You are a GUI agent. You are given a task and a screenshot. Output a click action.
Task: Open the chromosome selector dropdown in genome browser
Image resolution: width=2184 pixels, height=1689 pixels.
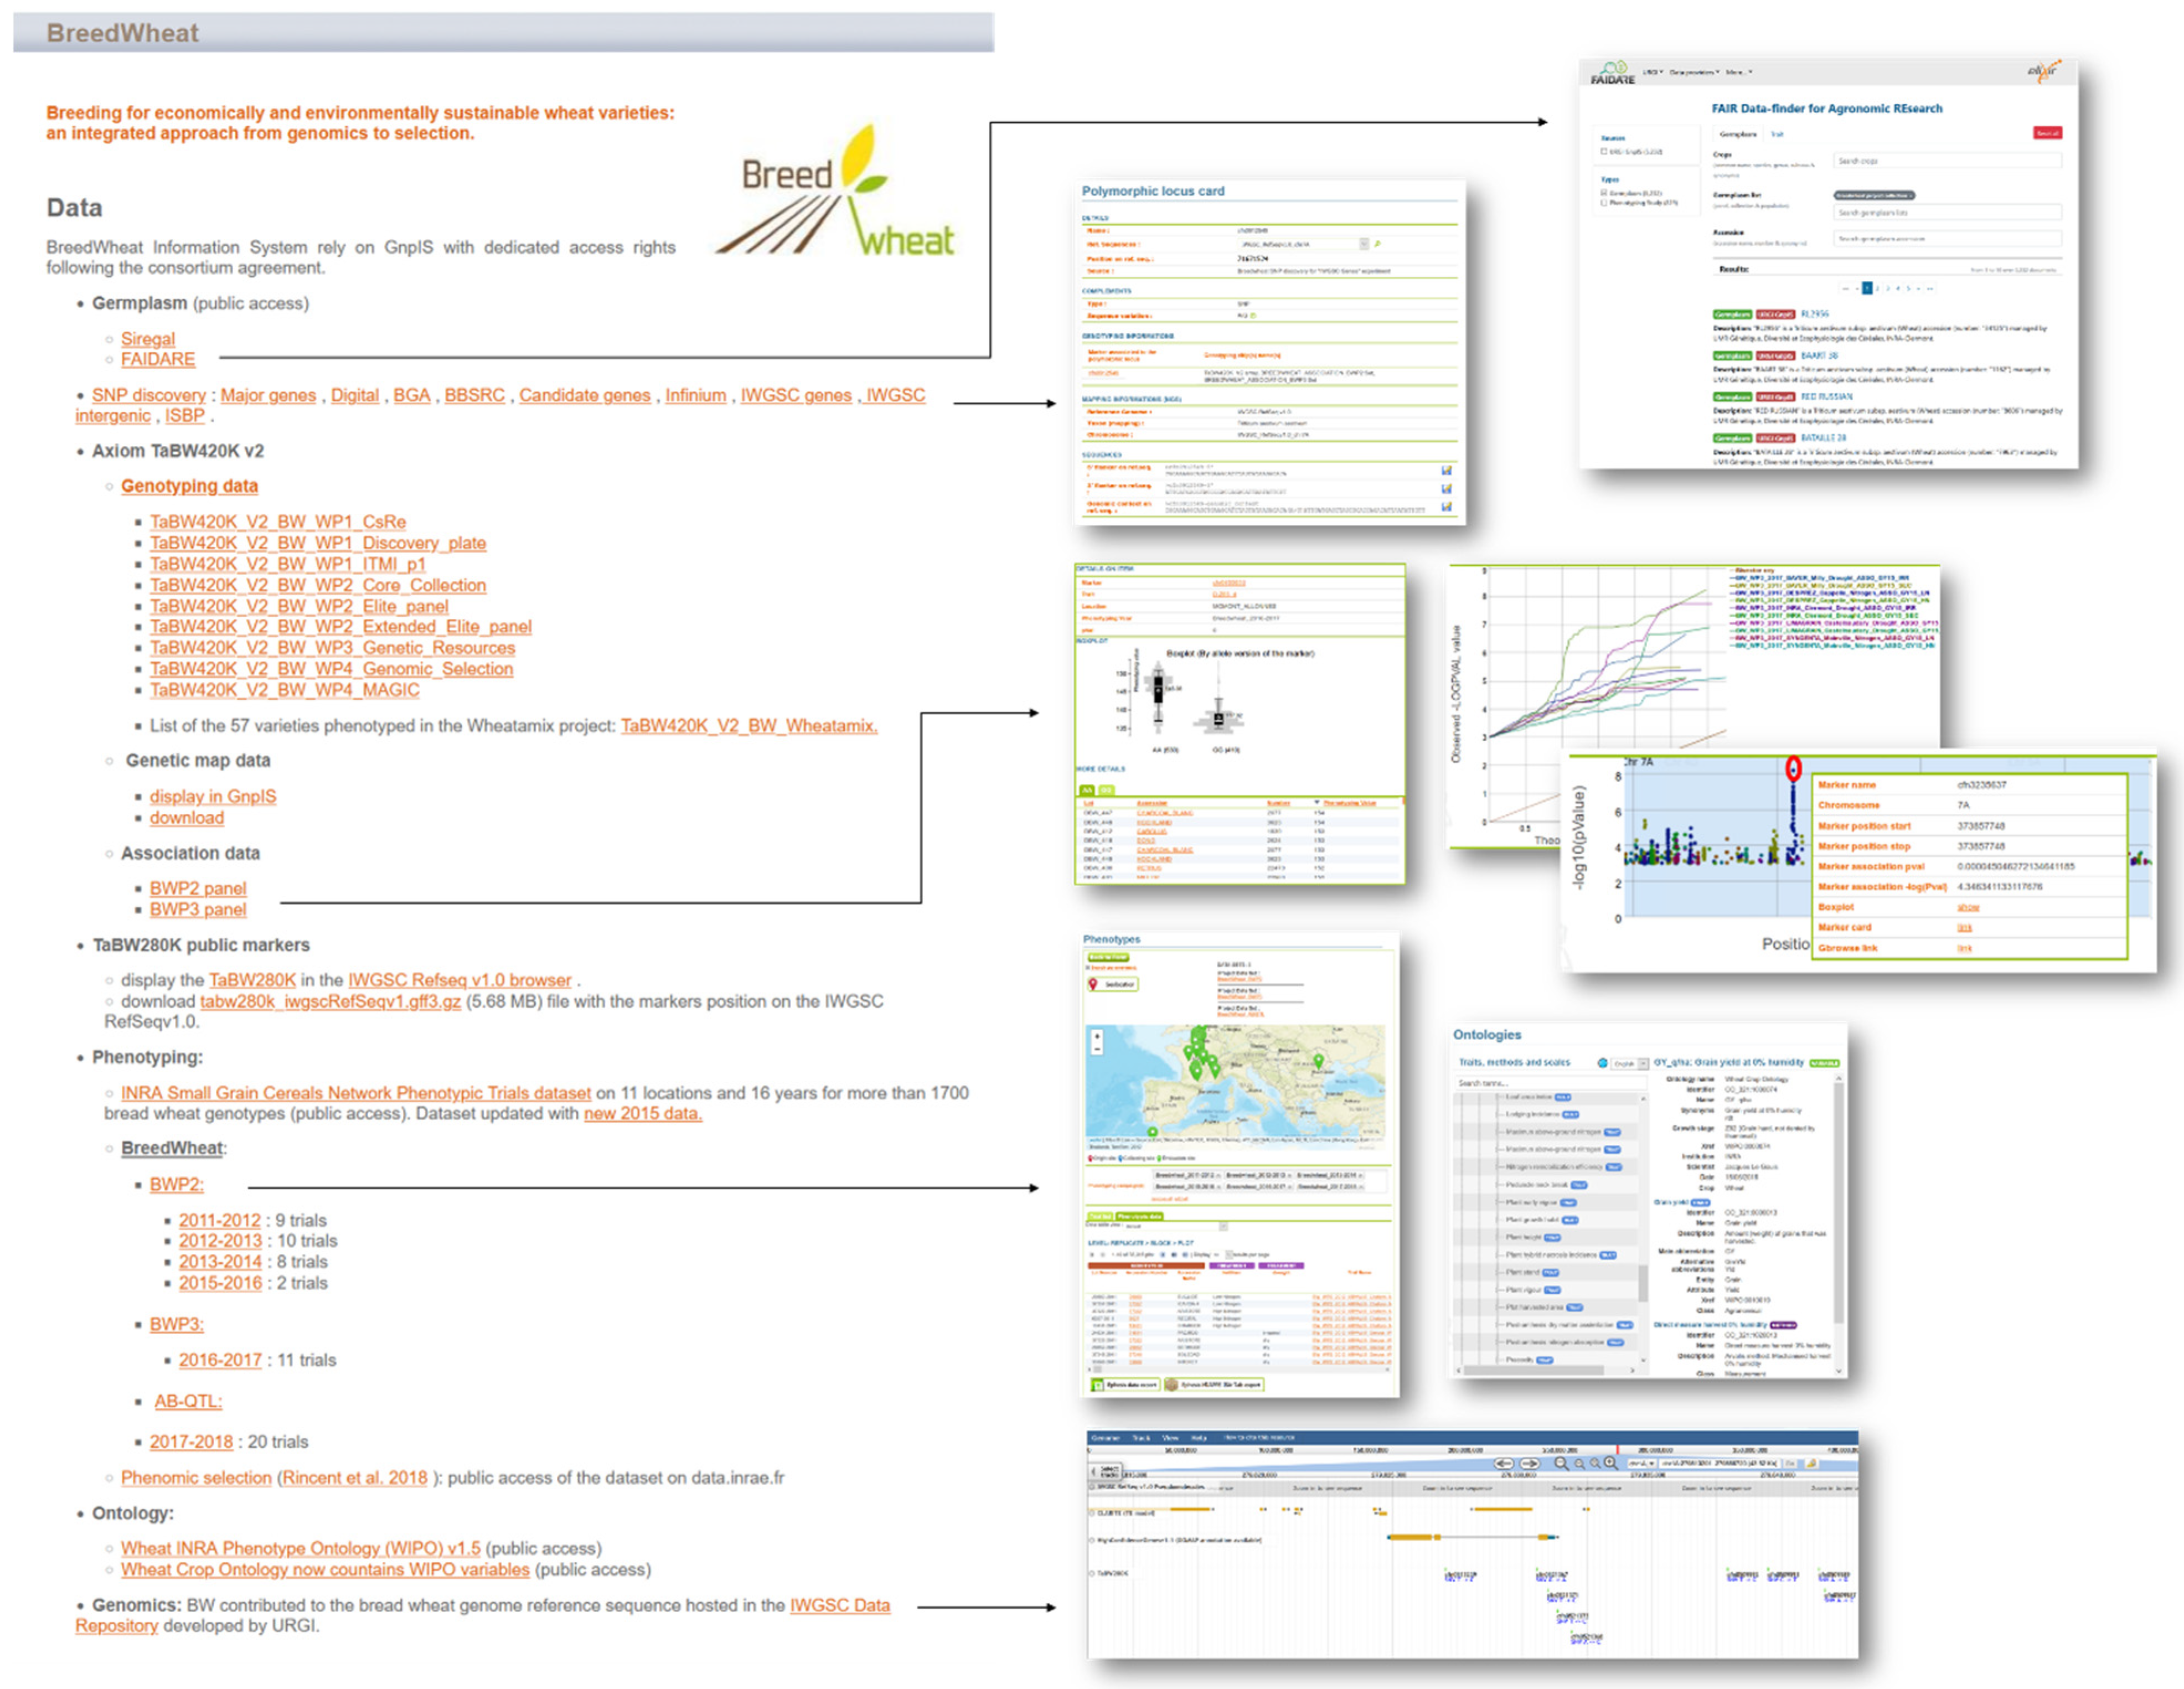point(1642,1464)
